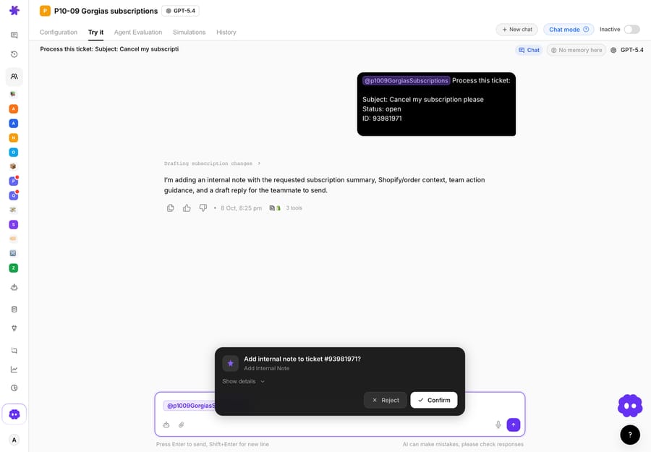Screen dimensions: 651x452
Task: Open the chats icon in the sidebar
Action: (x=14, y=35)
